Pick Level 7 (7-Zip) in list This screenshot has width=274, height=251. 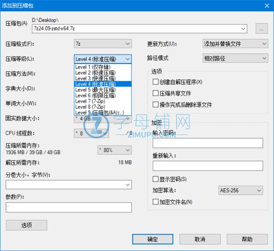(x=103, y=101)
